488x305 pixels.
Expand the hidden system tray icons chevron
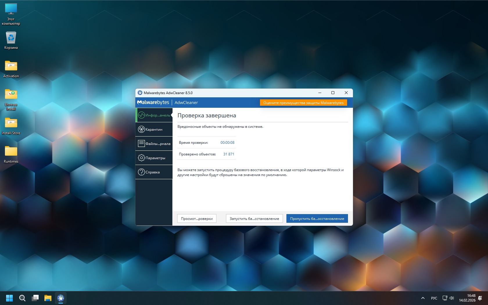[423, 298]
